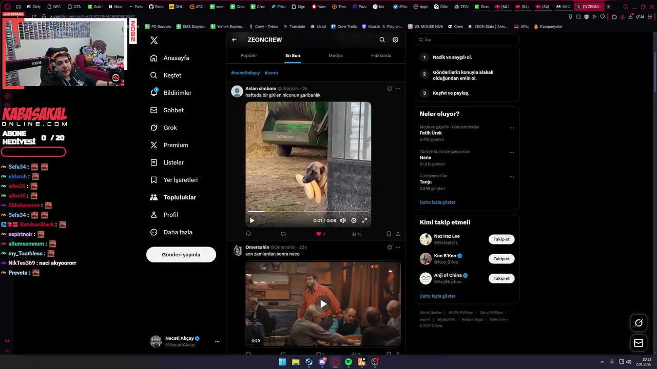
Task: Reply to Aslan cimbom's post
Action: click(x=248, y=234)
